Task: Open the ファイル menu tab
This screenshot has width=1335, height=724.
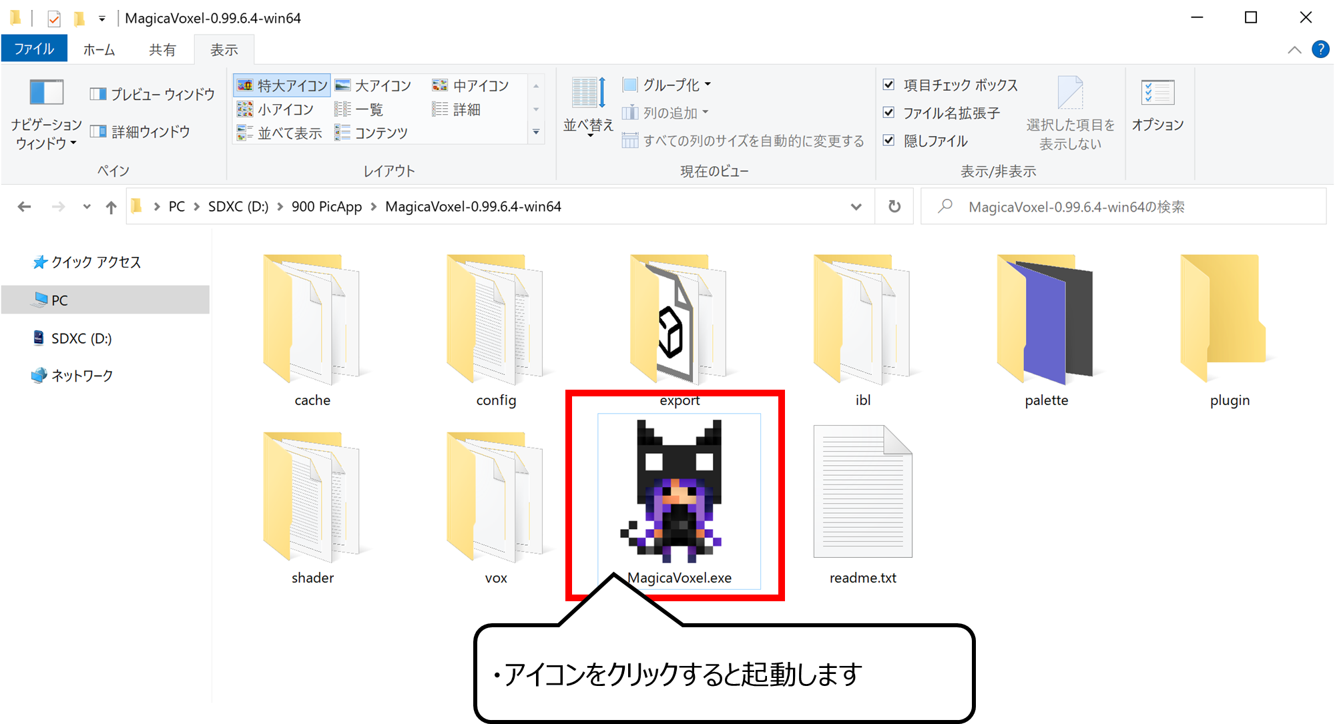Action: tap(34, 49)
